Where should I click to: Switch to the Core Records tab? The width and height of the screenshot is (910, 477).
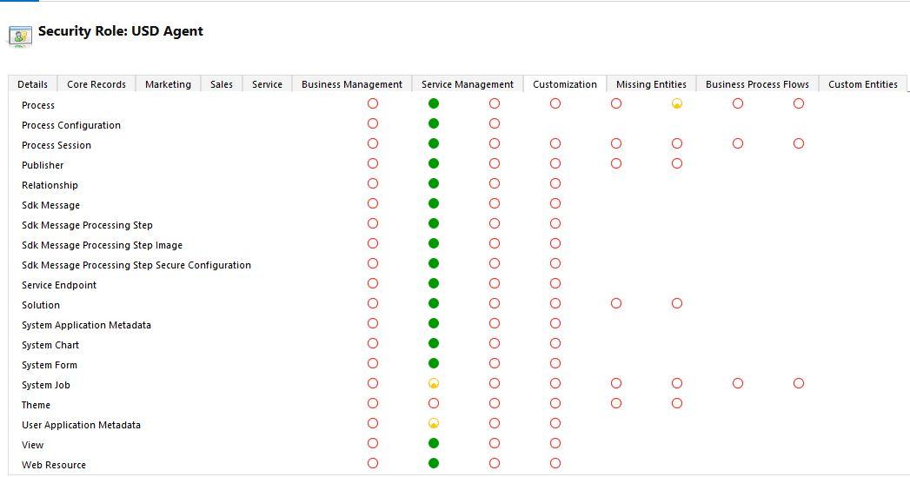pos(96,84)
